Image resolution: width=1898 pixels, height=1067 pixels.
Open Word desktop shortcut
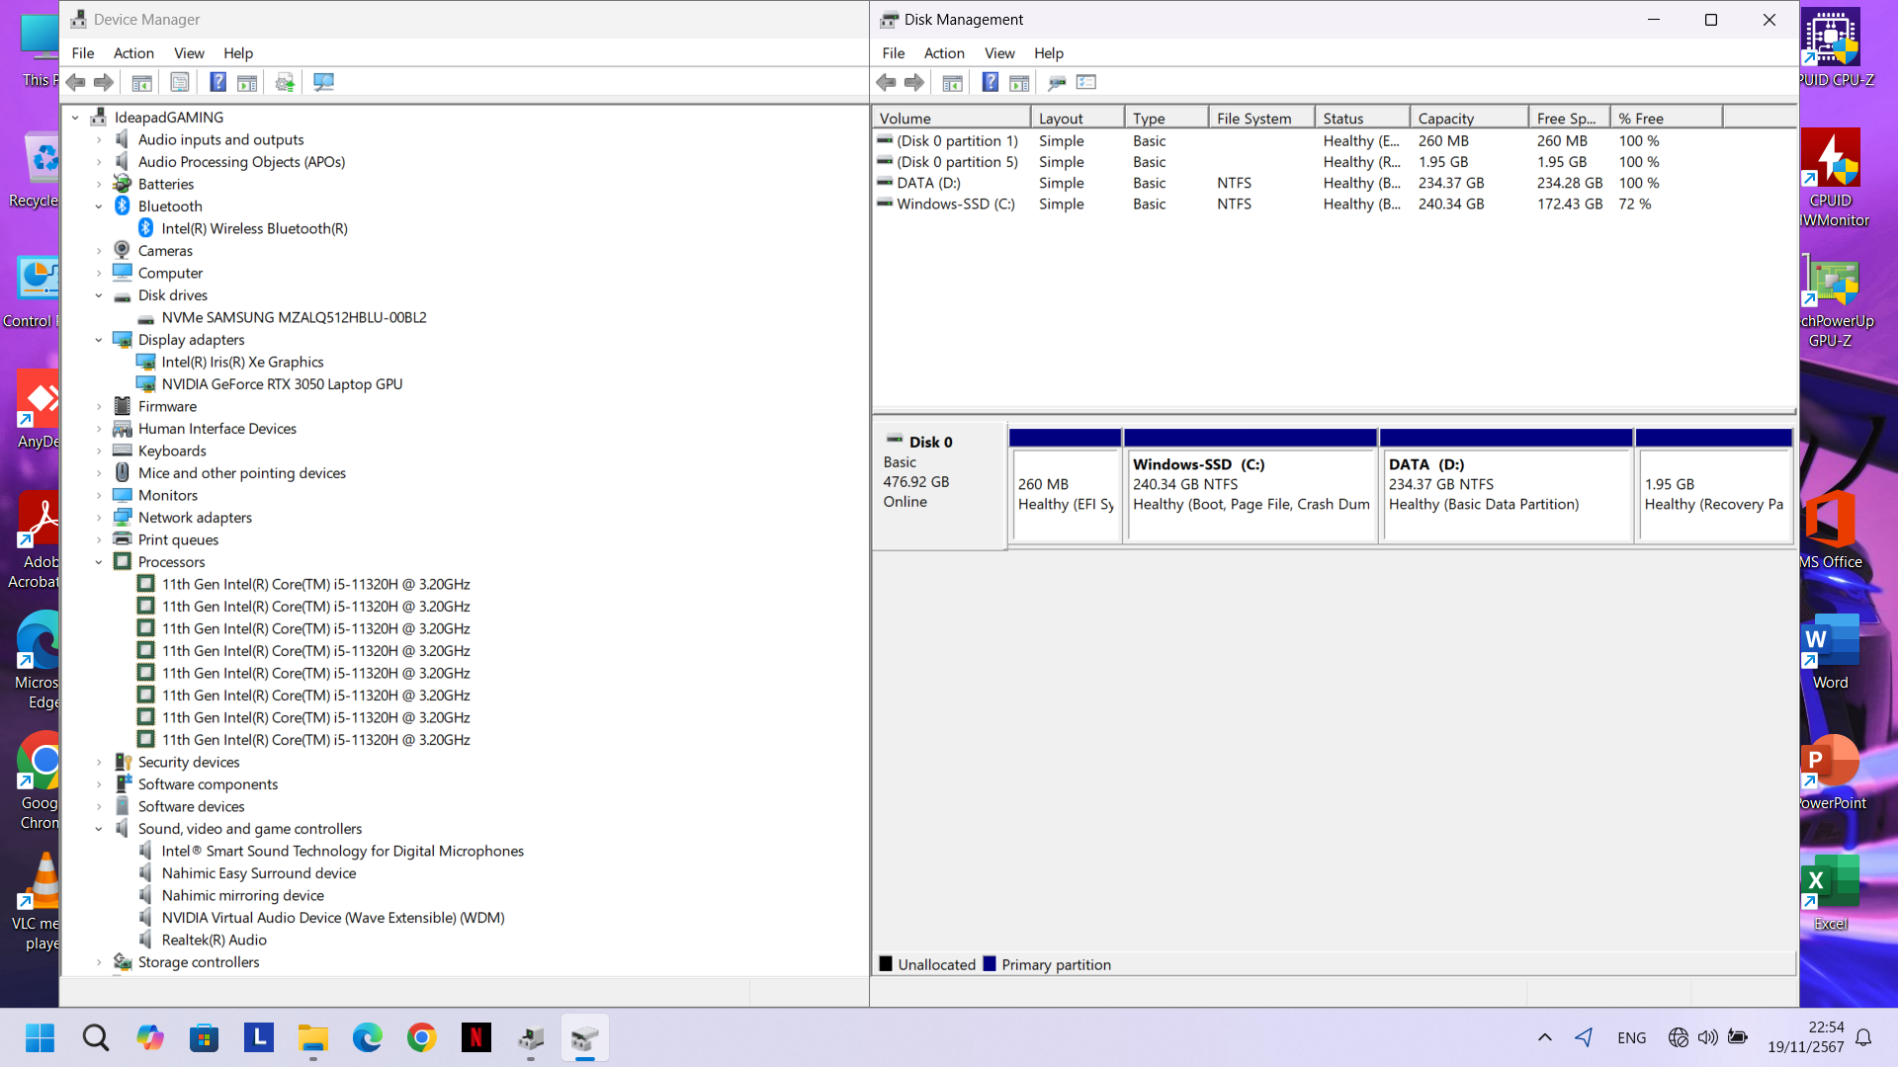pyautogui.click(x=1831, y=652)
